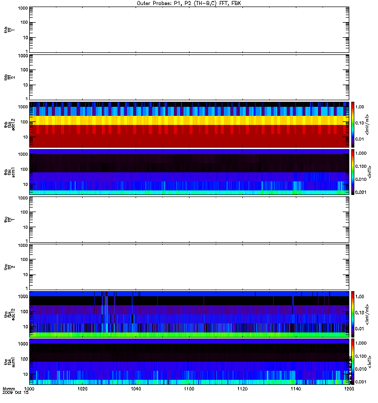
Task: Click the 1140 time-axis tick label
Action: point(296,389)
